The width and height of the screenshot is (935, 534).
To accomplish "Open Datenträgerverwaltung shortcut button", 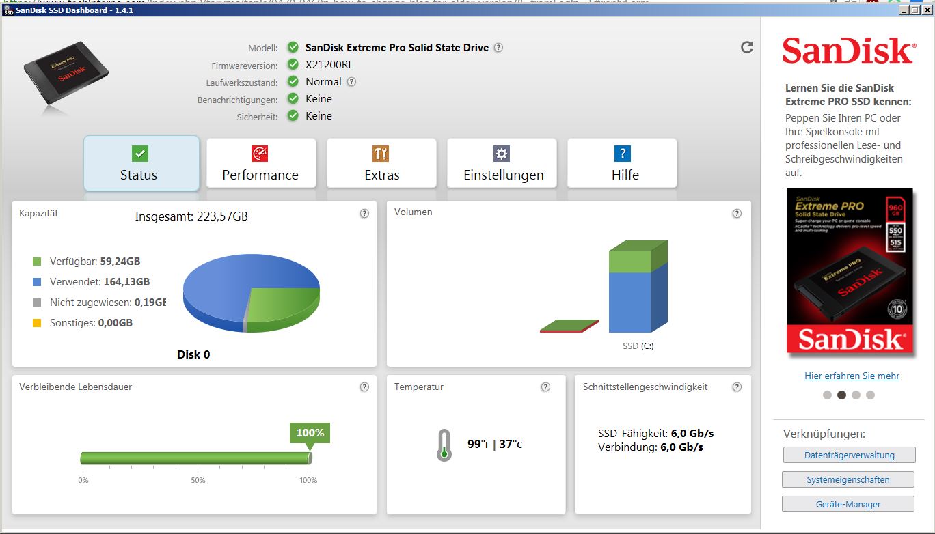I will (848, 455).
